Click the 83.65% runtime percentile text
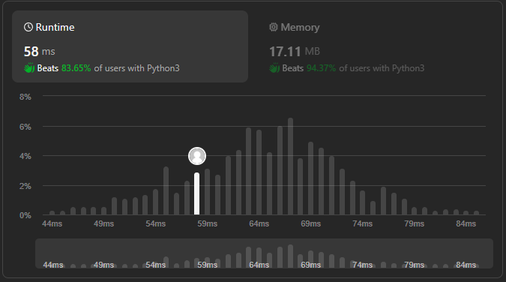Viewport: 506px width, 282px height. tap(76, 68)
